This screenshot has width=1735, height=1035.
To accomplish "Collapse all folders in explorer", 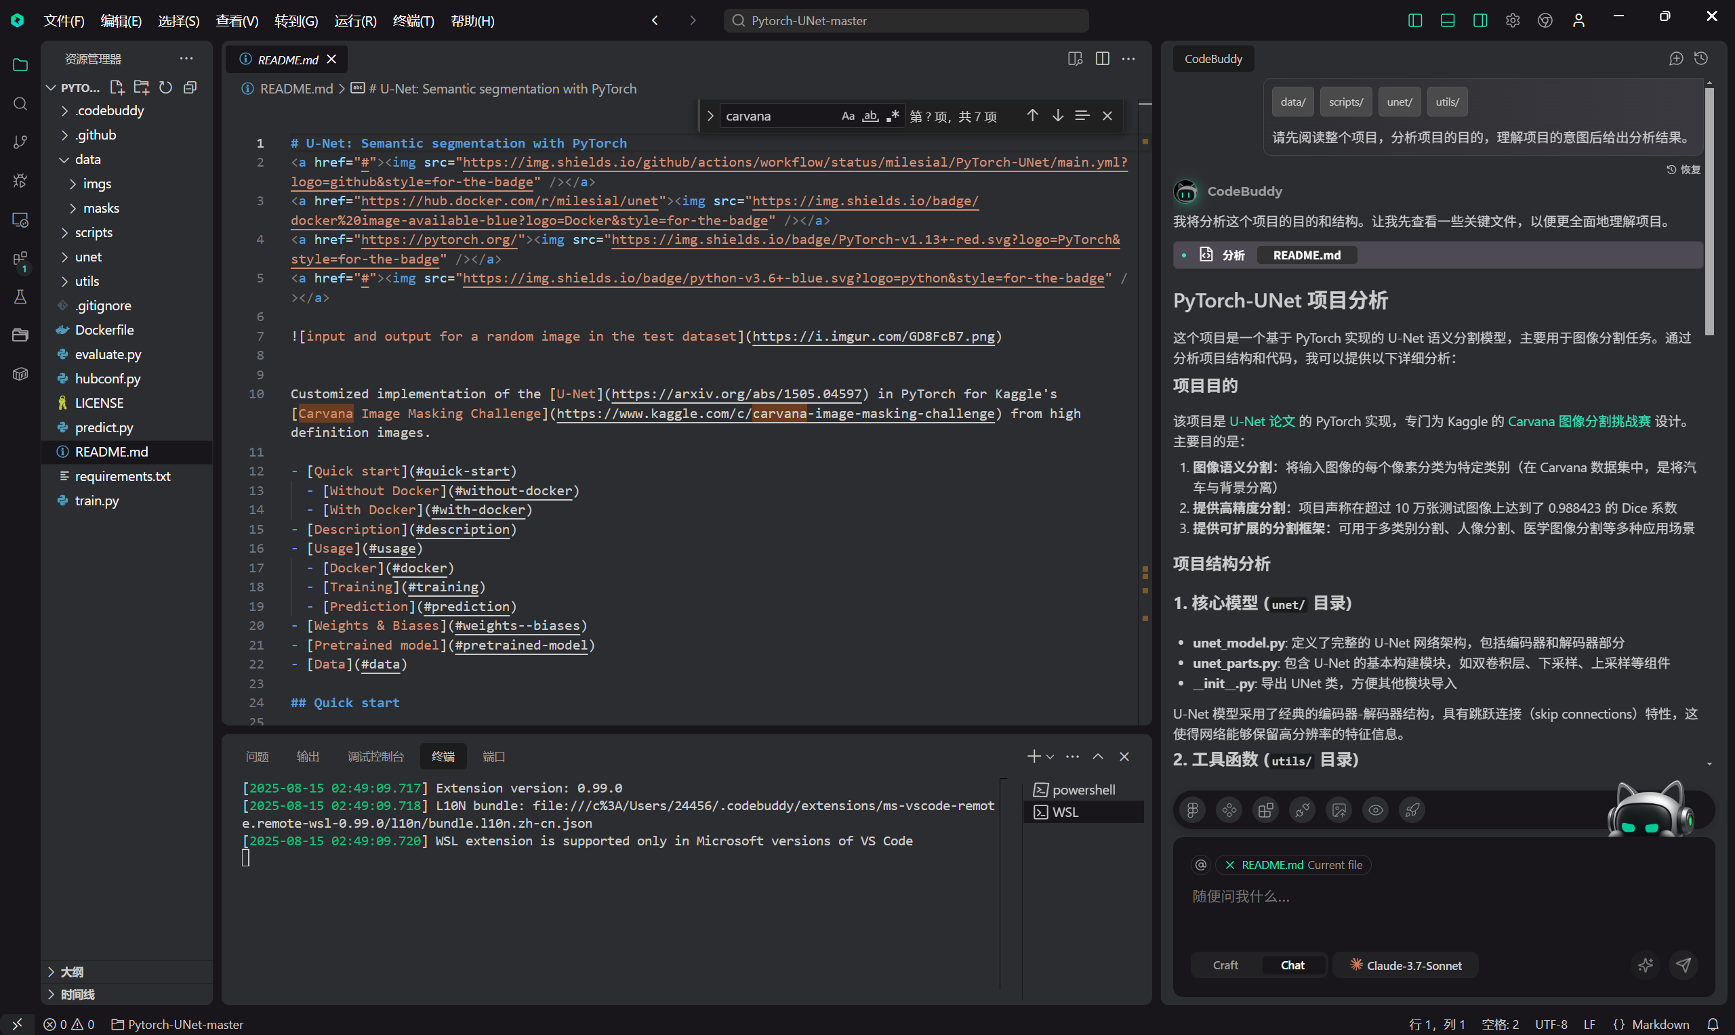I will tap(190, 87).
